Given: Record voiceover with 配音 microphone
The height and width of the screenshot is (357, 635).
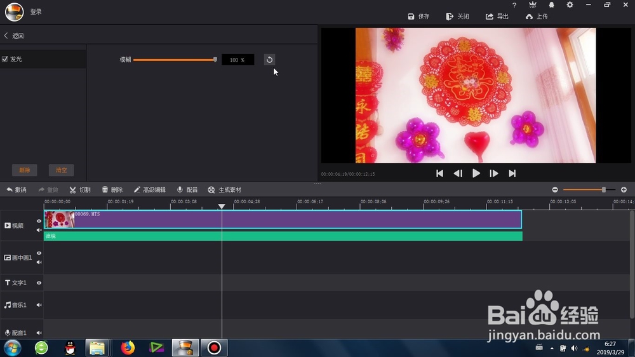Looking at the screenshot, I should (187, 190).
